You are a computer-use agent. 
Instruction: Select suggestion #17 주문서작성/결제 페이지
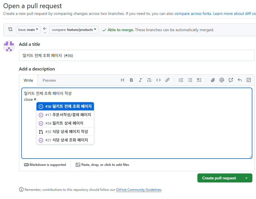[x=65, y=115]
